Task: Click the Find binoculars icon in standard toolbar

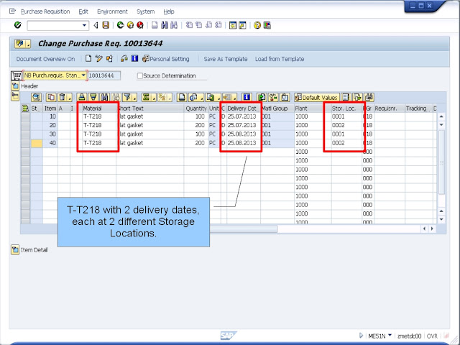Action: tap(165, 25)
